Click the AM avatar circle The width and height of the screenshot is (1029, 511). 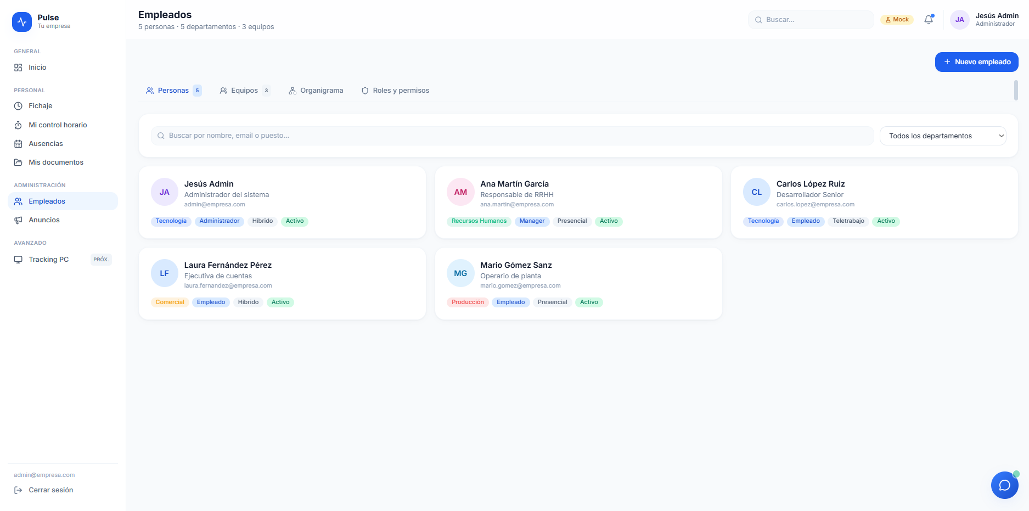pos(460,192)
